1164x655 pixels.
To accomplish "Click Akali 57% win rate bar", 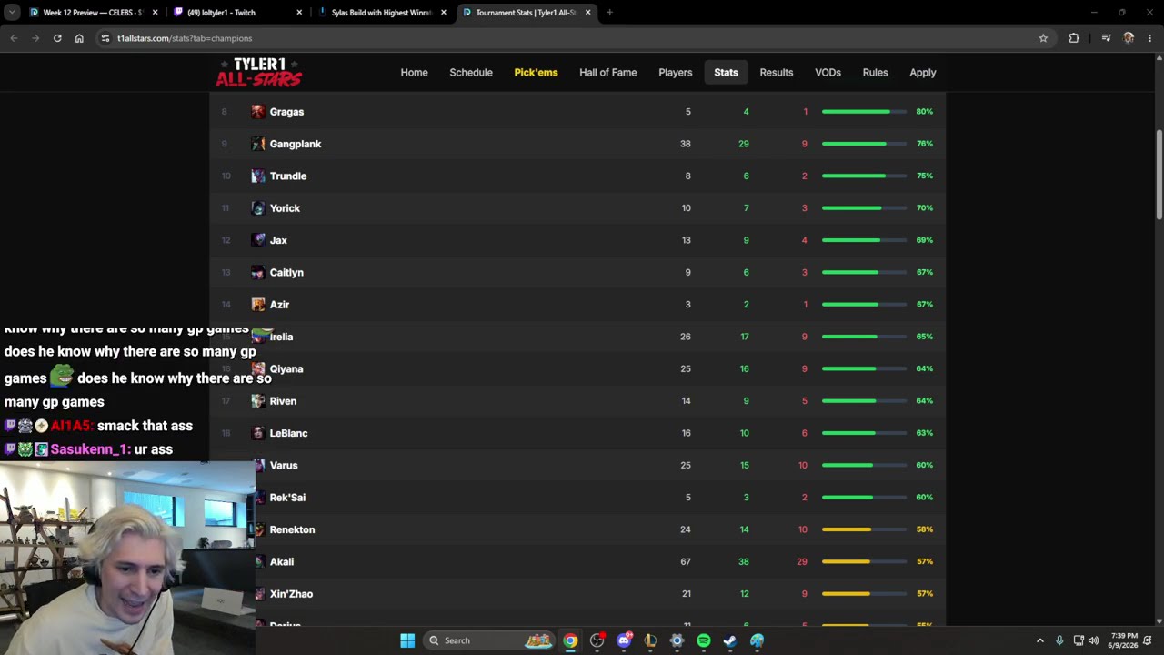I will point(864,561).
